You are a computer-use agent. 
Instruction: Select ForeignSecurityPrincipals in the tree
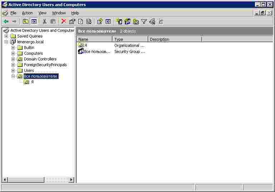[45, 65]
